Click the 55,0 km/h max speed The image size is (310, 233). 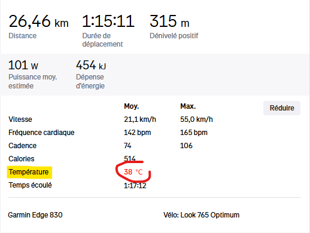pos(196,119)
